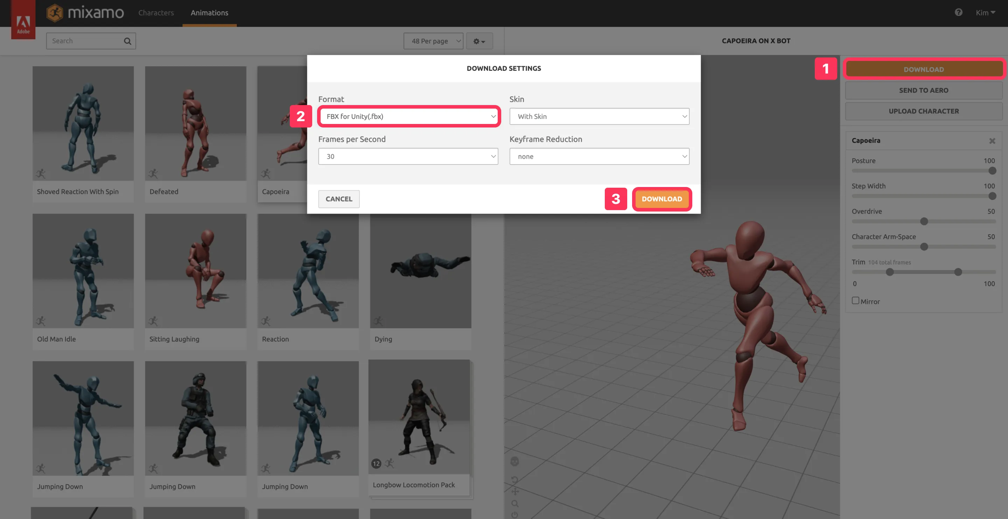The image size is (1008, 519).
Task: Click the help question mark icon
Action: click(x=959, y=12)
